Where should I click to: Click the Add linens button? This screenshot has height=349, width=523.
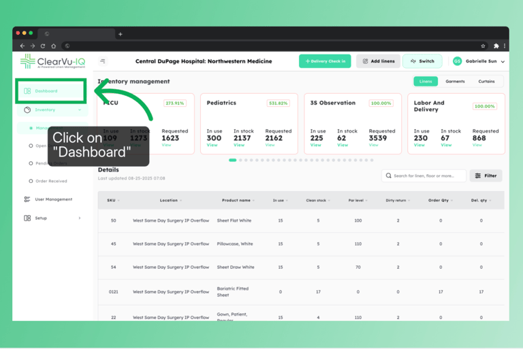click(x=378, y=61)
